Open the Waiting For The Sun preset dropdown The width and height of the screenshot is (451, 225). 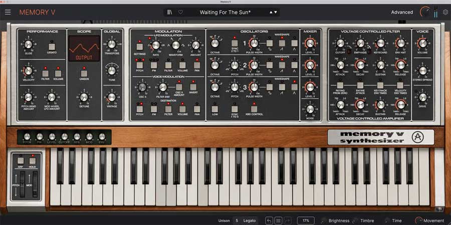pyautogui.click(x=225, y=12)
